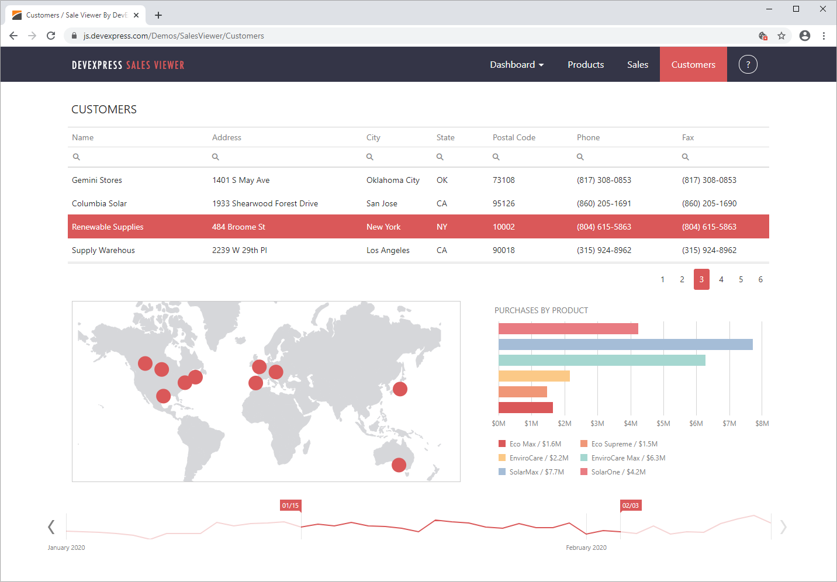Click the Address column search icon
This screenshot has height=582, width=837.
(216, 157)
